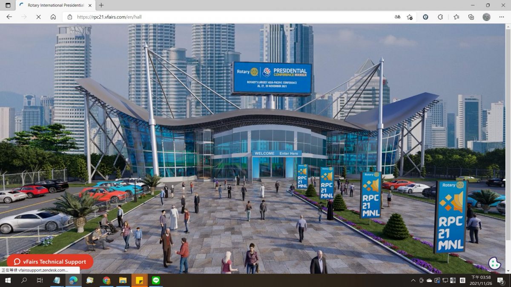This screenshot has height=287, width=511.
Task: Open the Settings and more menu
Action: 502,17
